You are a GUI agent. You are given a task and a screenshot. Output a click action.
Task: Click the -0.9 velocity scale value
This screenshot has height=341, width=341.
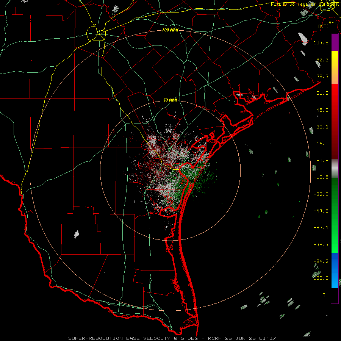(322, 161)
